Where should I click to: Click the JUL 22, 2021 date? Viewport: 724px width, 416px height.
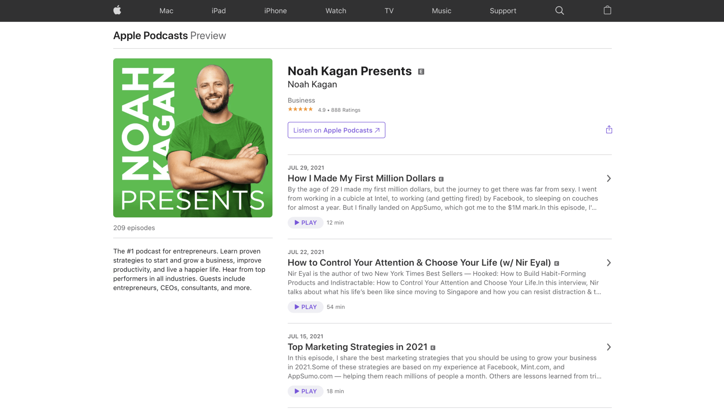306,252
